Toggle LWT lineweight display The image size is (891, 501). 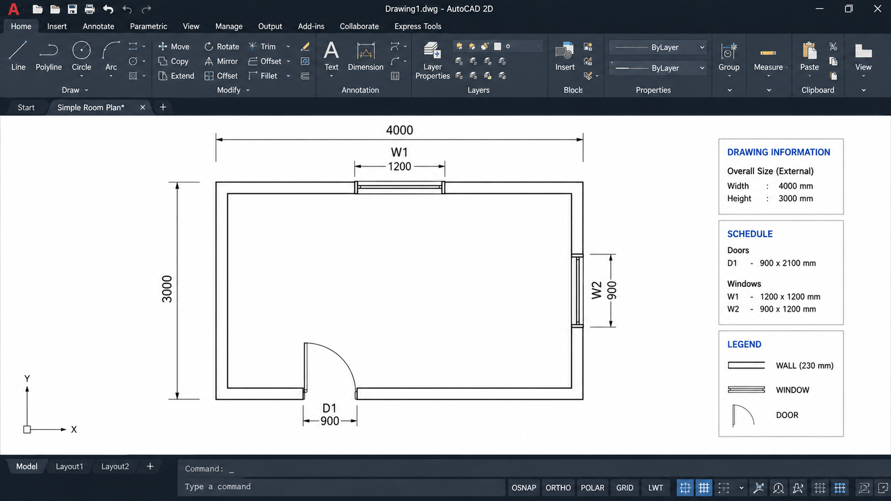[655, 488]
